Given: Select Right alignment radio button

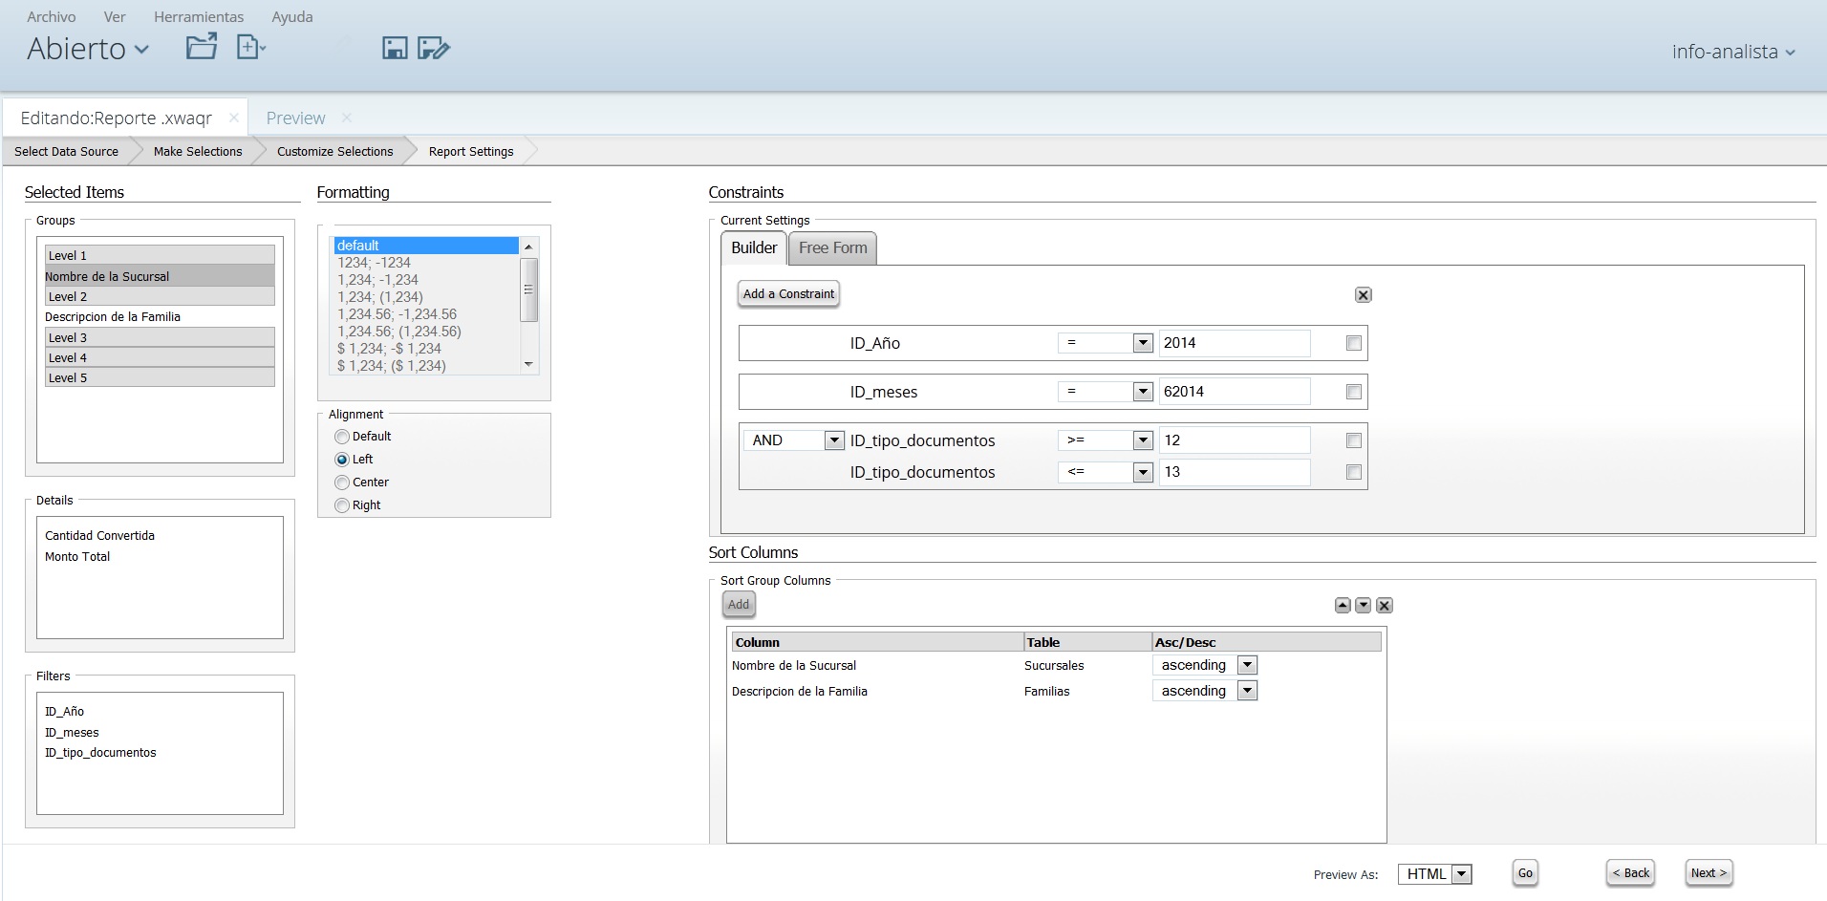Looking at the screenshot, I should click(342, 505).
